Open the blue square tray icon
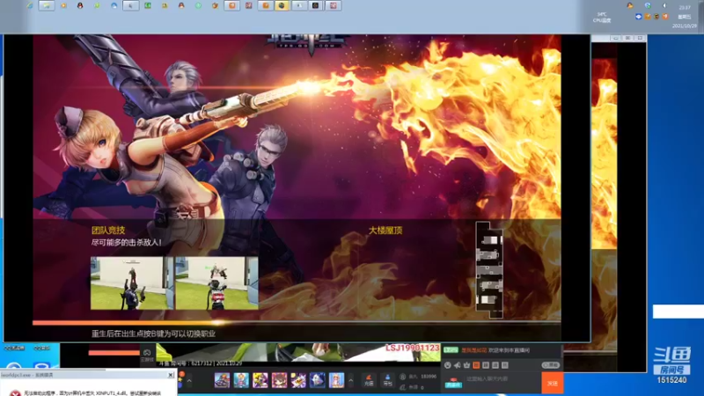Image resolution: width=704 pixels, height=396 pixels. (x=639, y=17)
